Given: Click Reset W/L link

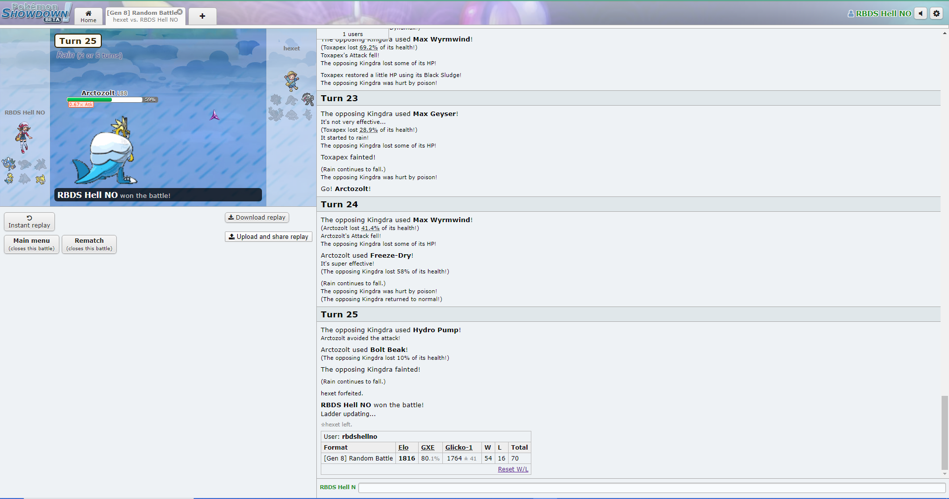Looking at the screenshot, I should (x=513, y=469).
